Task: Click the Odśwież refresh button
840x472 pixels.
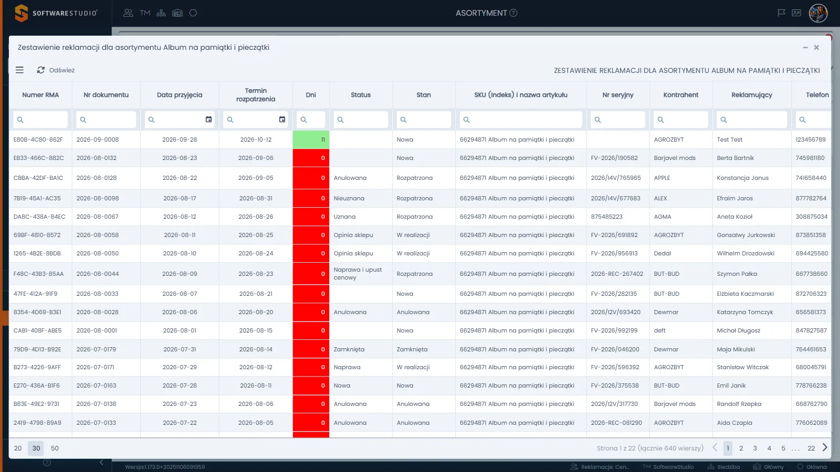Action: click(x=56, y=70)
